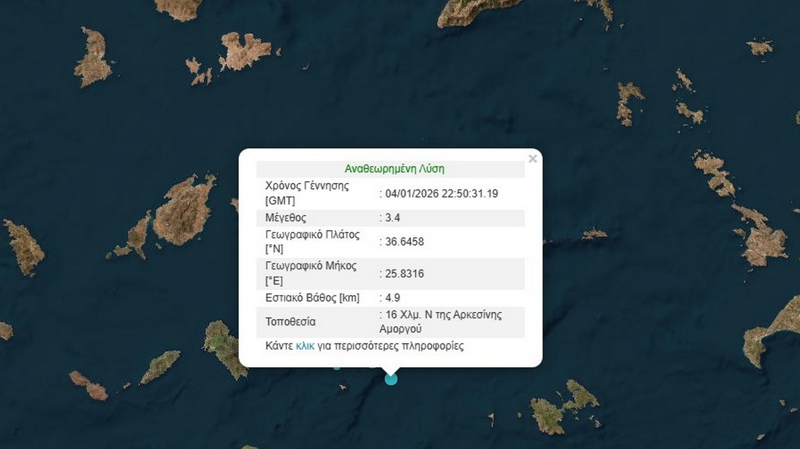Click the focal depth value 4.9
Screen dimensions: 800x449
(392, 298)
